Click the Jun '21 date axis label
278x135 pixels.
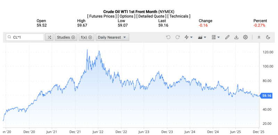point(52,132)
